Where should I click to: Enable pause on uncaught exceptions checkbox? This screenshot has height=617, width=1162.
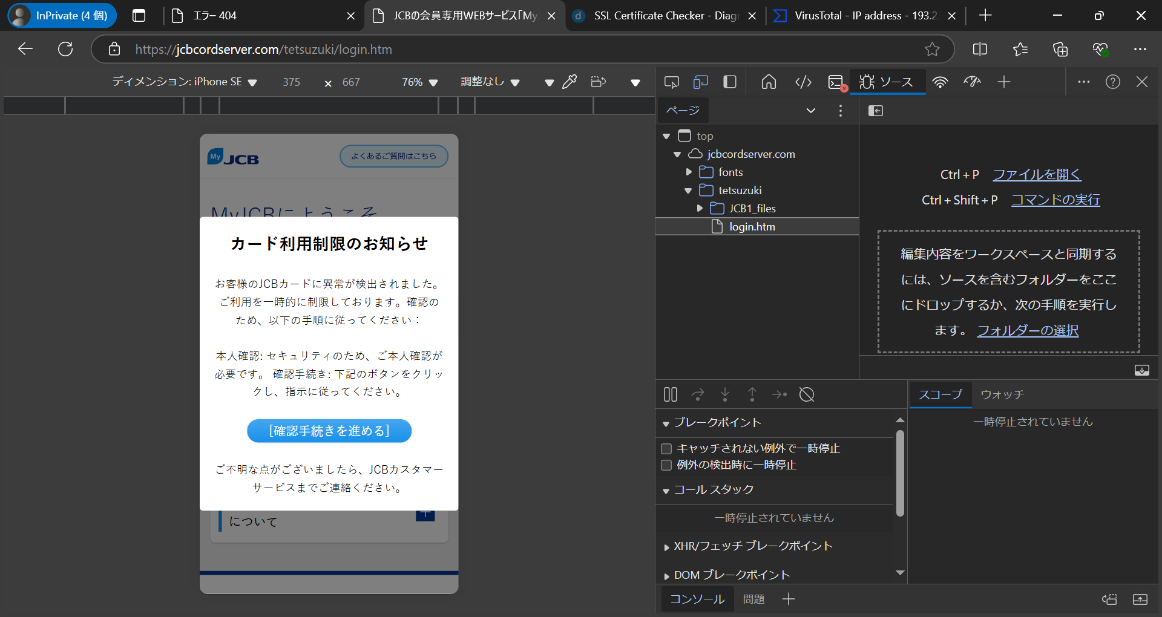(666, 449)
